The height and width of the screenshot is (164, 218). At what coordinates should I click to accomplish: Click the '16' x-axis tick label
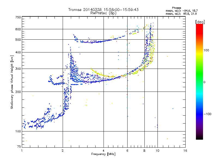click(185, 151)
